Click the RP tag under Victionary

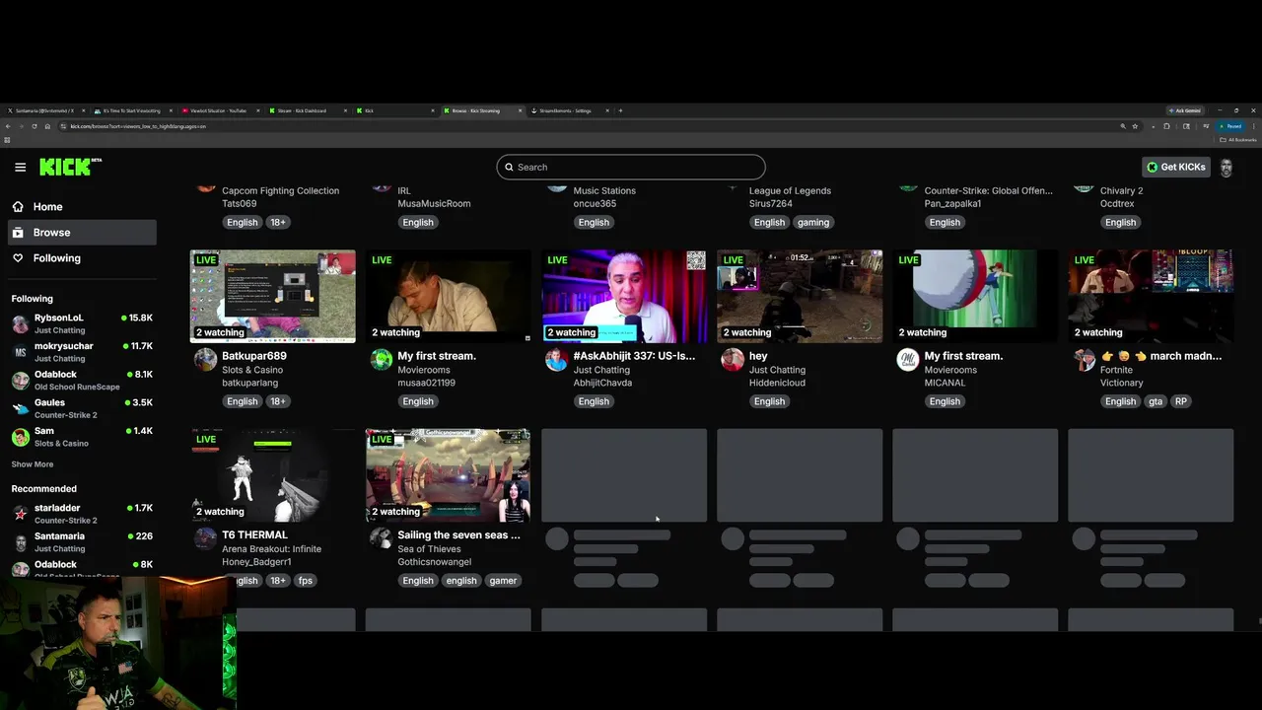[1180, 402]
